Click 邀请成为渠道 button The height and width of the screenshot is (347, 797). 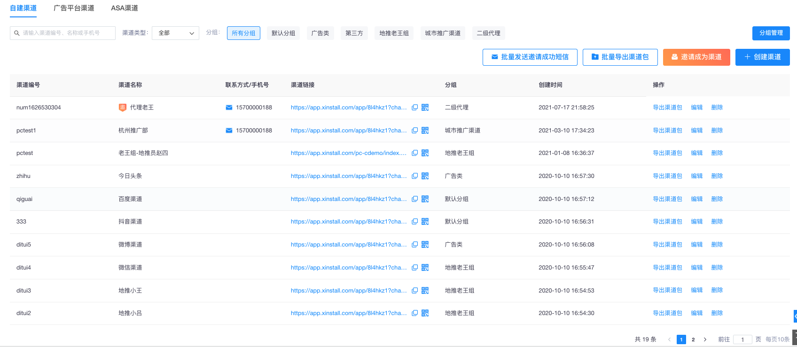696,57
